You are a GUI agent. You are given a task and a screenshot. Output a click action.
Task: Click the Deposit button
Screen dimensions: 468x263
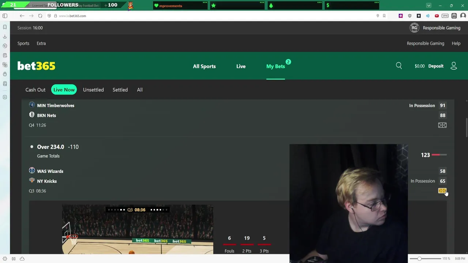(436, 66)
